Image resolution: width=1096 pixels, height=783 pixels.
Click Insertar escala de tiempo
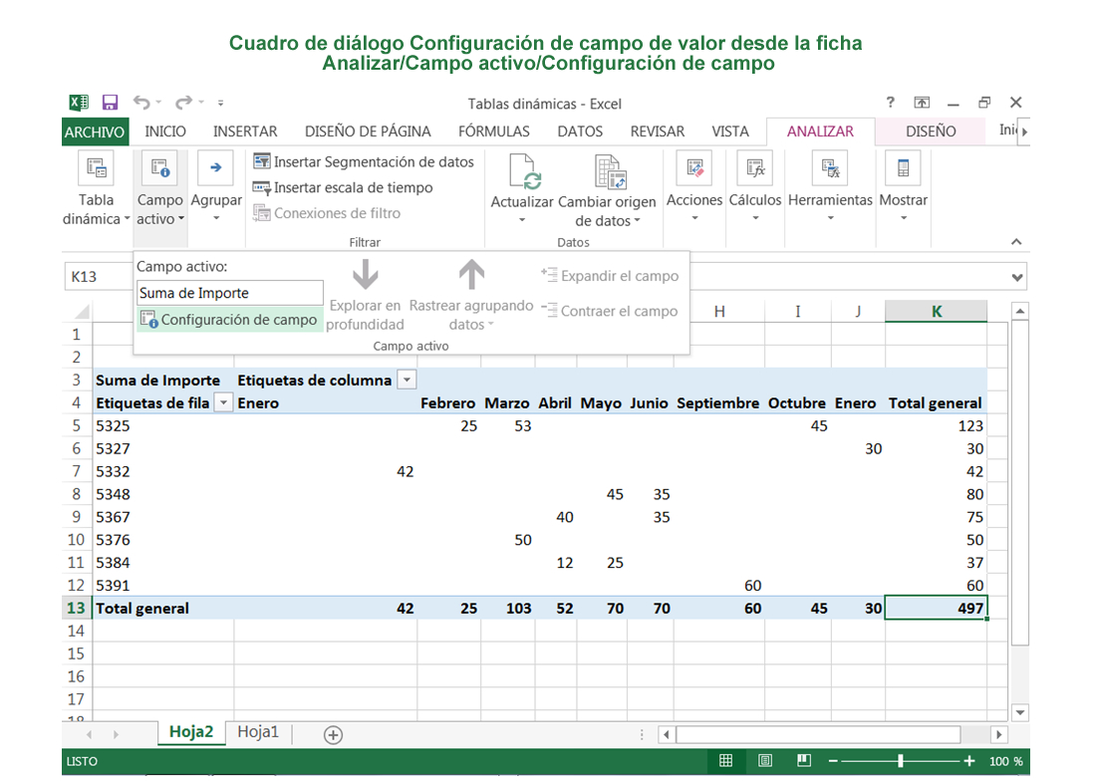tap(343, 187)
